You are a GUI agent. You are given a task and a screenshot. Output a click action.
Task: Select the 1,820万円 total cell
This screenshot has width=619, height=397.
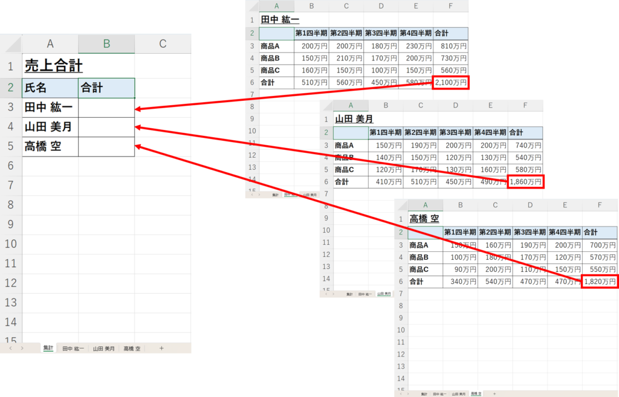pyautogui.click(x=600, y=282)
